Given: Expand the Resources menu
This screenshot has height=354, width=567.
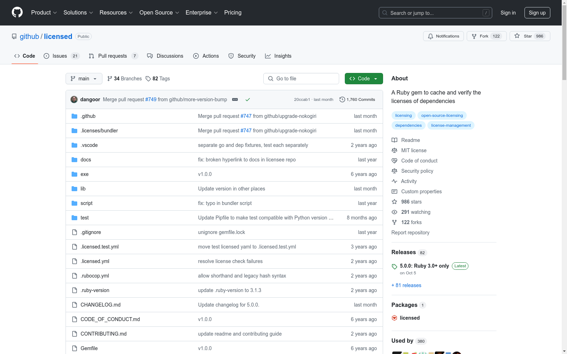Looking at the screenshot, I should pos(116,12).
